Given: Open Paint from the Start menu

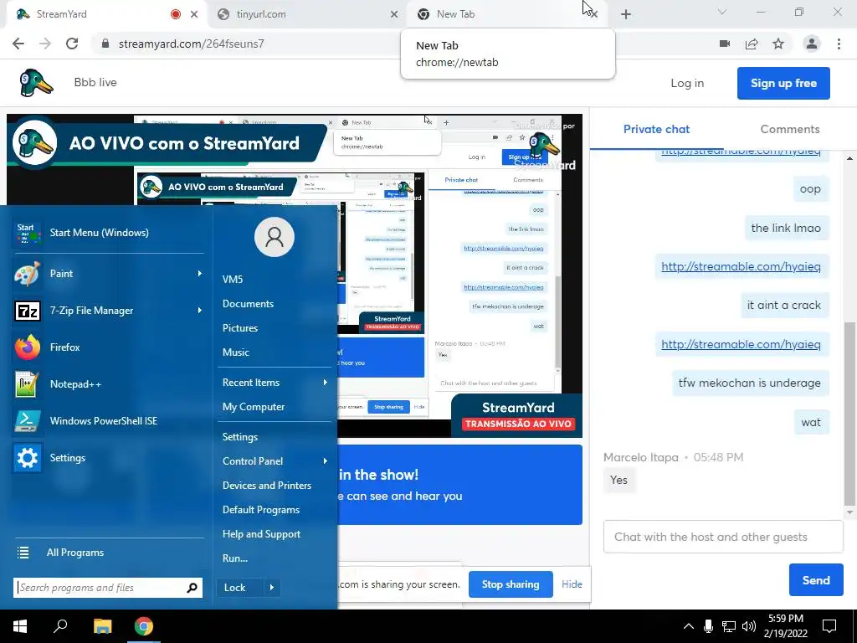Looking at the screenshot, I should [108, 274].
